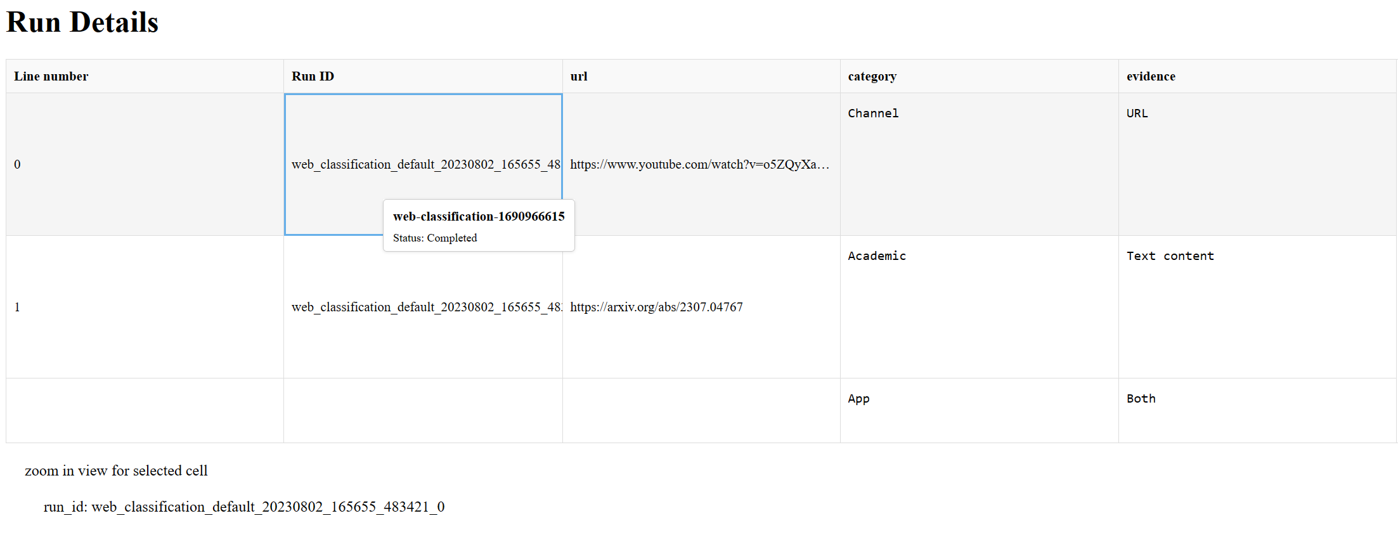
Task: Click the Line number column header
Action: tap(145, 76)
